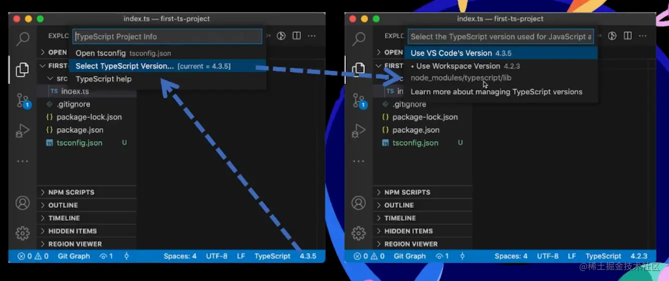This screenshot has height=281, width=669.
Task: Click open changes icon in left window toolbar
Action: pyautogui.click(x=281, y=36)
